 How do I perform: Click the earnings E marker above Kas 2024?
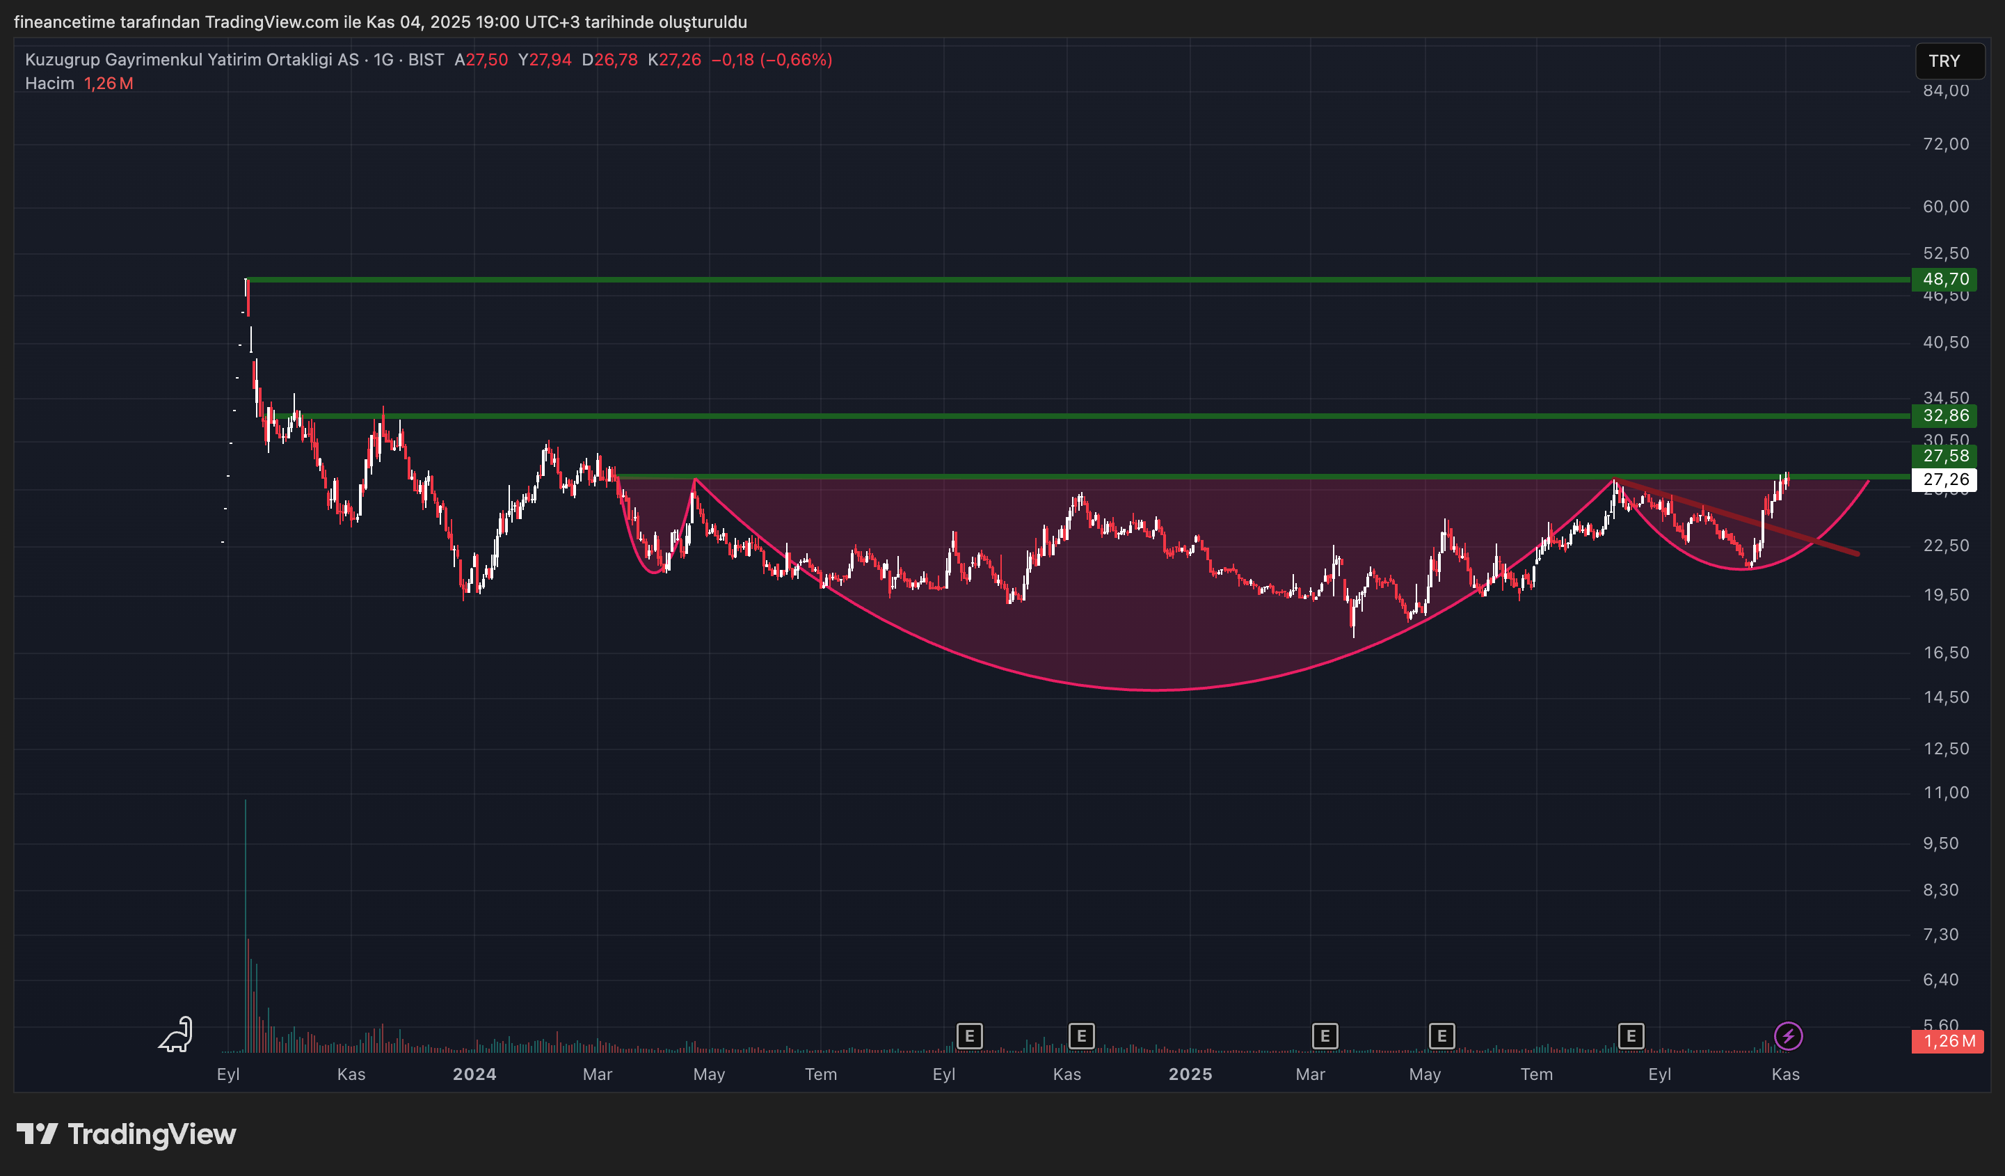(x=1081, y=1036)
